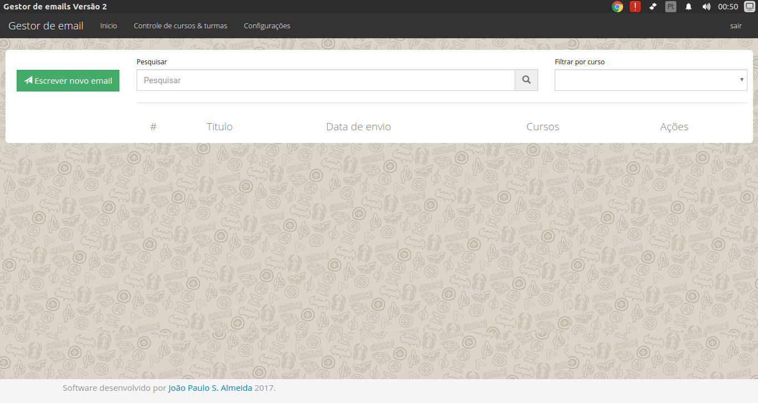Click the red alert icon in the system tray
The height and width of the screenshot is (403, 758).
tap(635, 7)
